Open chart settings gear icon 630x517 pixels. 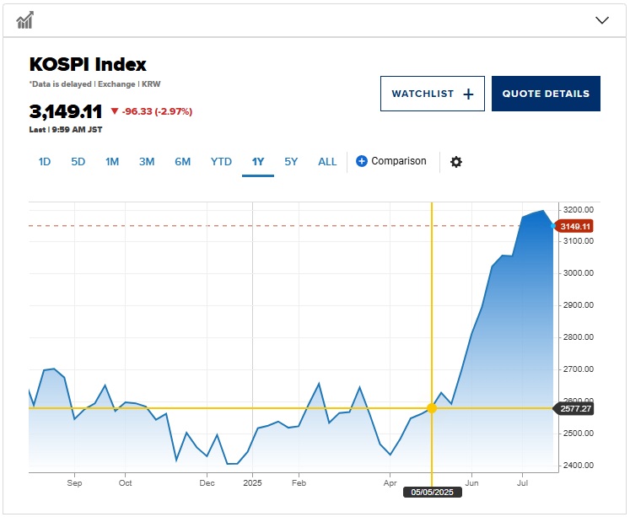click(455, 162)
